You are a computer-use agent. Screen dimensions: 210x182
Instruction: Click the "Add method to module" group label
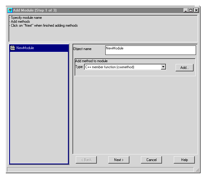pyautogui.click(x=91, y=61)
